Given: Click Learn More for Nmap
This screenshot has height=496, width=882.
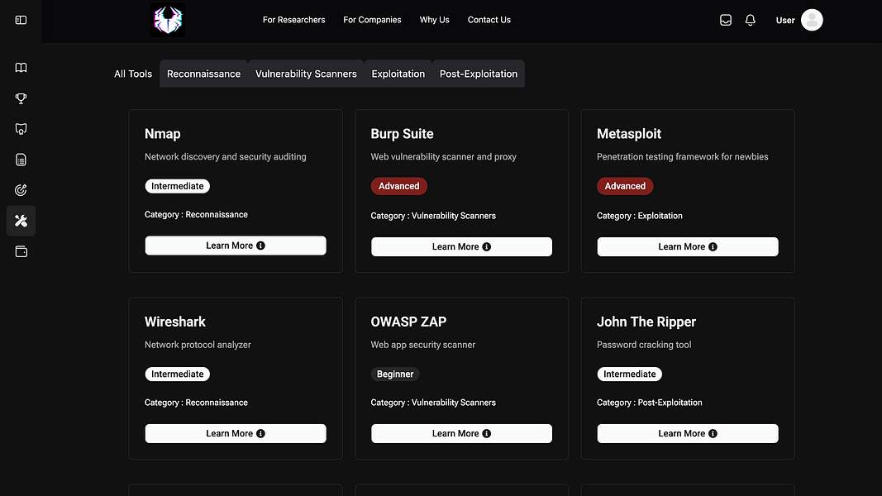Looking at the screenshot, I should tap(236, 246).
